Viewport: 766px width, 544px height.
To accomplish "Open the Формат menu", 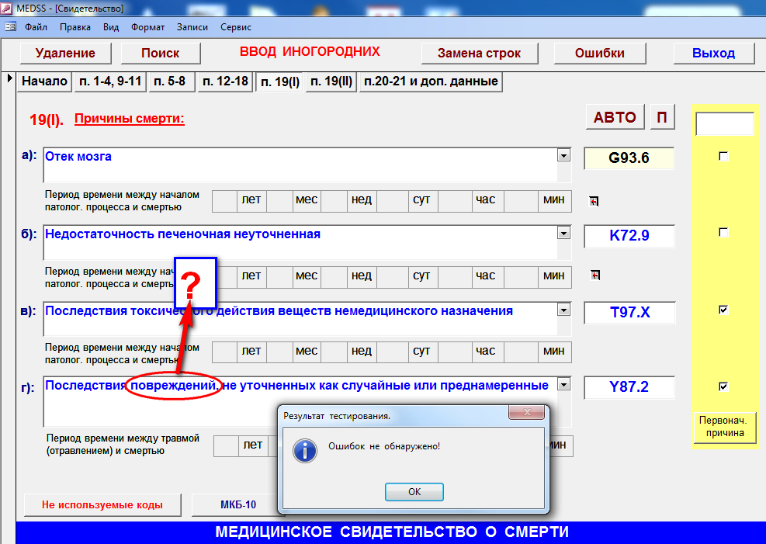I will [x=147, y=27].
